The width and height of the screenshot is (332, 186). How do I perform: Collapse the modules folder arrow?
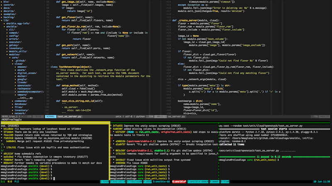point(7,55)
